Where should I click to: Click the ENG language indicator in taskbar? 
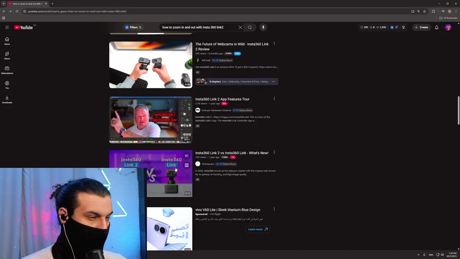point(431,255)
